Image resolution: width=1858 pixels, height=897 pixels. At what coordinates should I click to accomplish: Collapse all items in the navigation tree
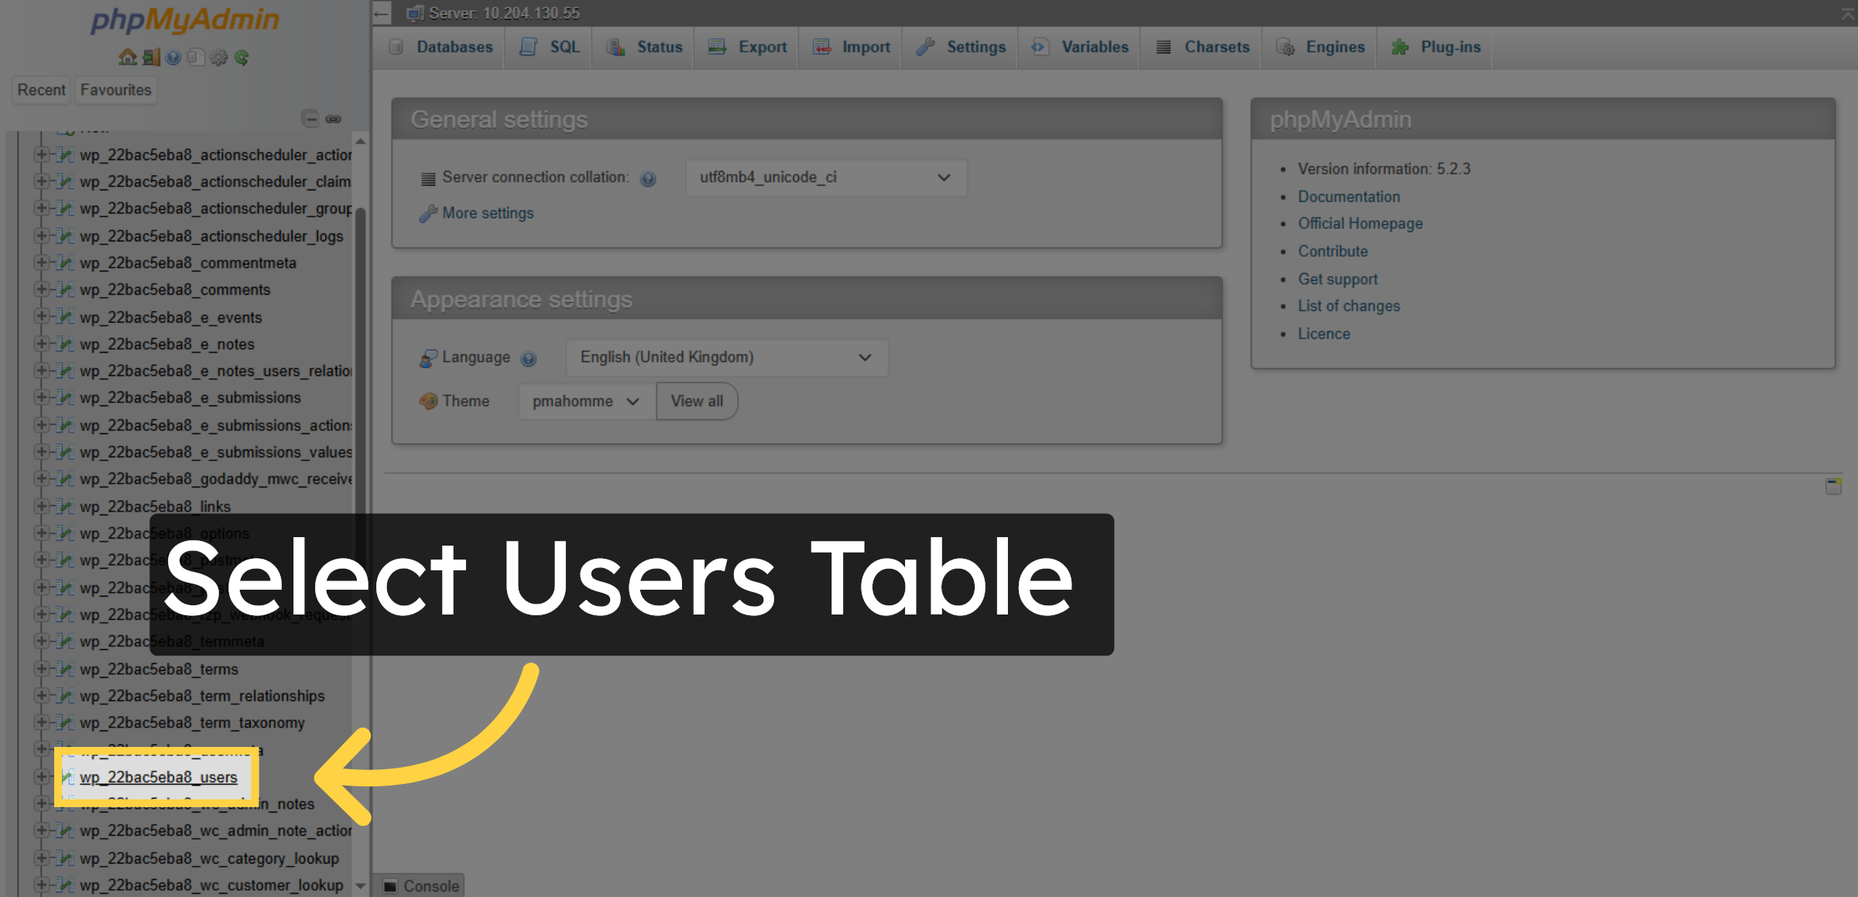click(311, 119)
